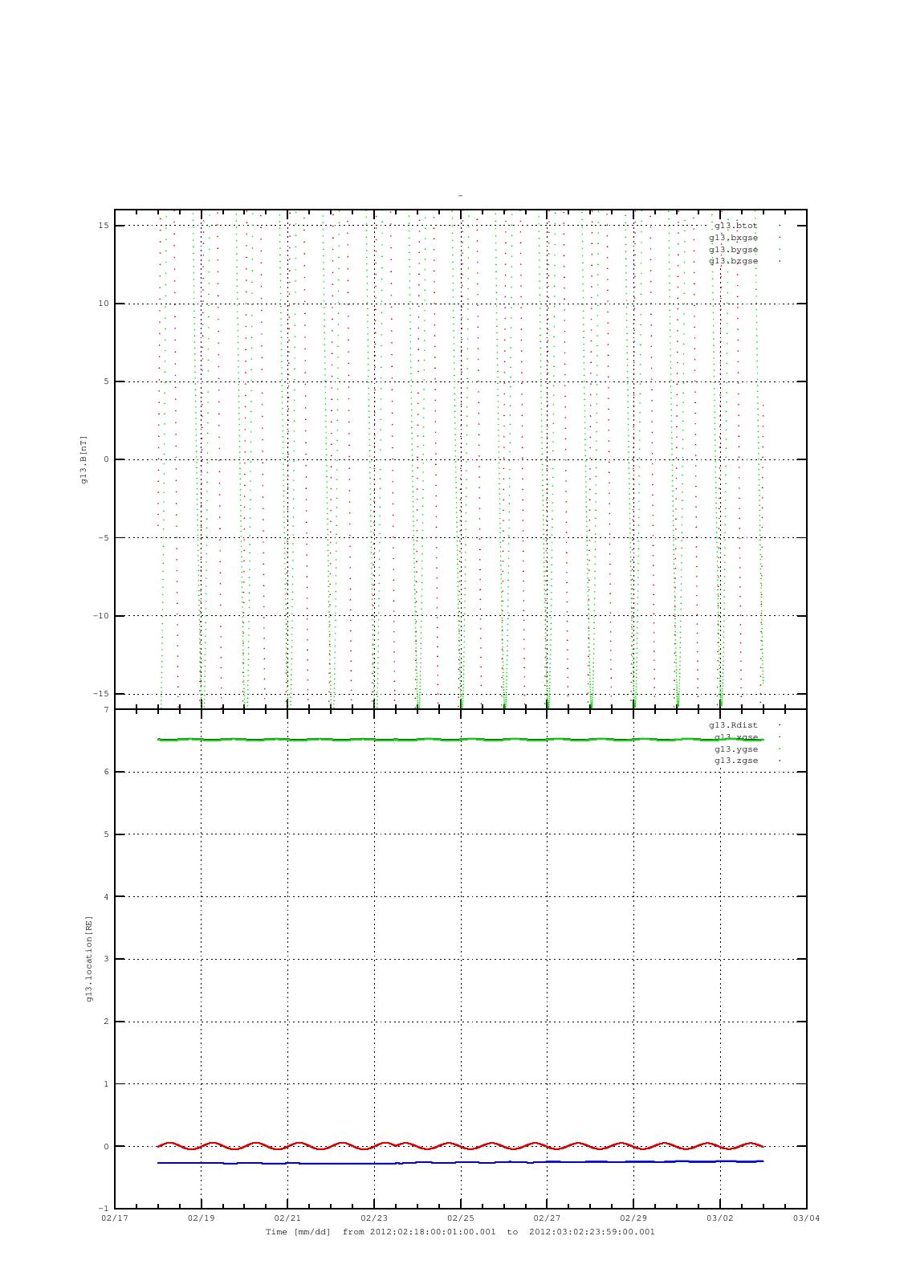Click the 2 tick on location axis

point(106,1022)
